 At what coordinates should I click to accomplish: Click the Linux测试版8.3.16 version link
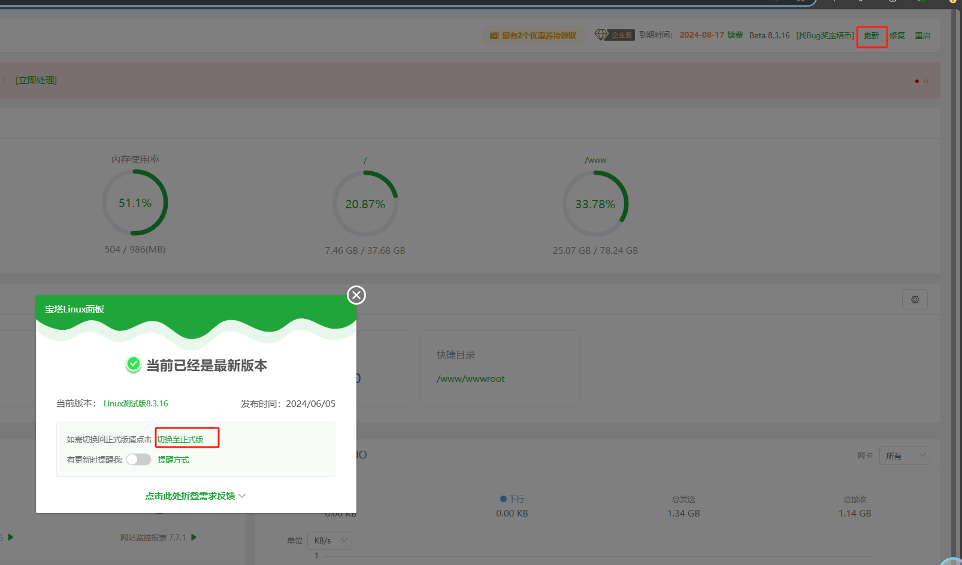tap(135, 403)
